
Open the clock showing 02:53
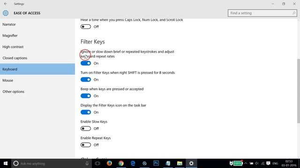[289, 163]
